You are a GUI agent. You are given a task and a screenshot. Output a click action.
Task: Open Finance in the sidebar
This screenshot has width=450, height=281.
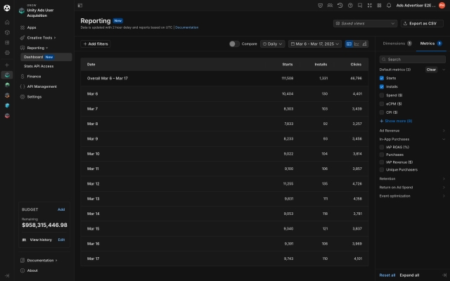(34, 77)
